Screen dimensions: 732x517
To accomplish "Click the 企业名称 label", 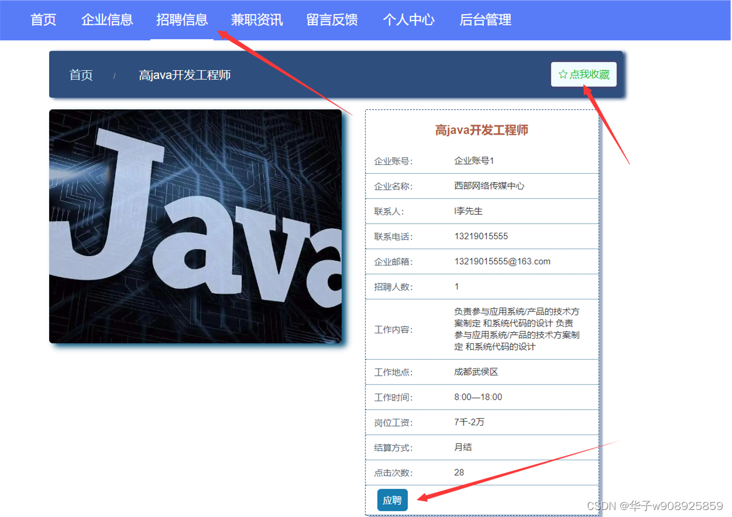I will (x=393, y=187).
